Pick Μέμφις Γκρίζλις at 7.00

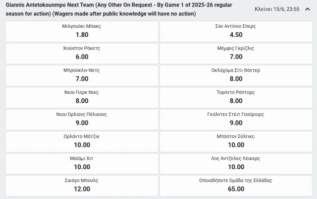pos(236,54)
